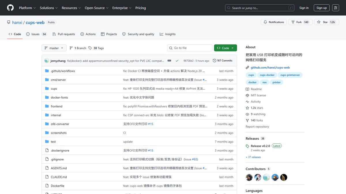The width and height of the screenshot is (346, 194).
Task: Select the Code tab
Action: pyautogui.click(x=15, y=34)
